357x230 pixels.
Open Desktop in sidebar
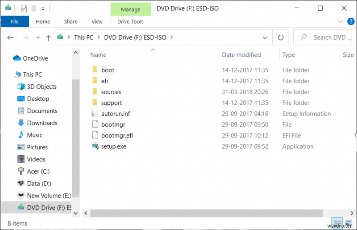tap(33, 99)
